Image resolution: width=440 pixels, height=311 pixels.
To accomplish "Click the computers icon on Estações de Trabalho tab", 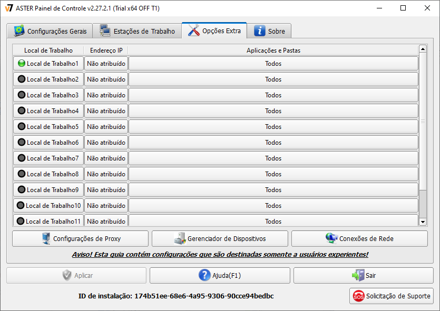I will [105, 31].
